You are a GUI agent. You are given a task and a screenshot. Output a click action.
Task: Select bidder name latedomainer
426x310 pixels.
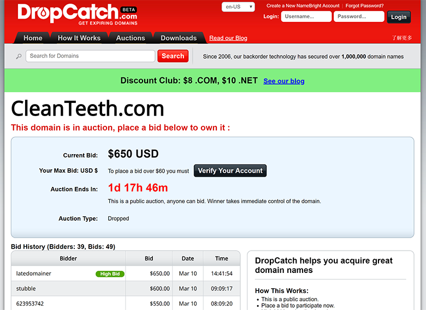(x=34, y=273)
